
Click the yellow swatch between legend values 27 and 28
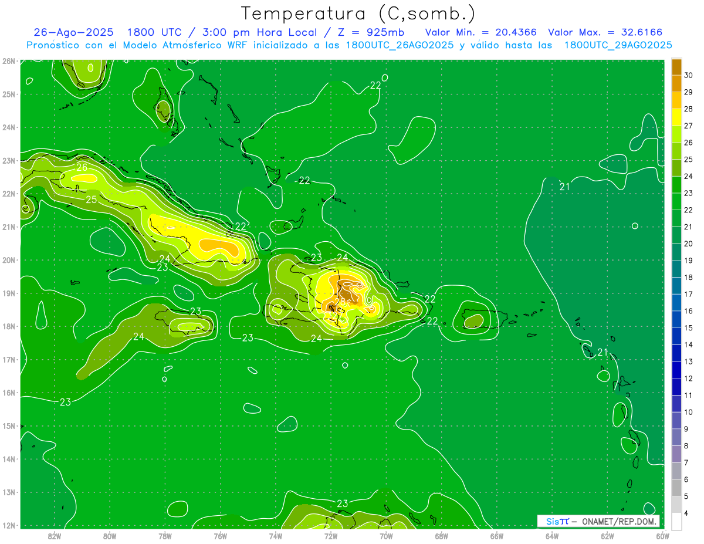tap(676, 117)
